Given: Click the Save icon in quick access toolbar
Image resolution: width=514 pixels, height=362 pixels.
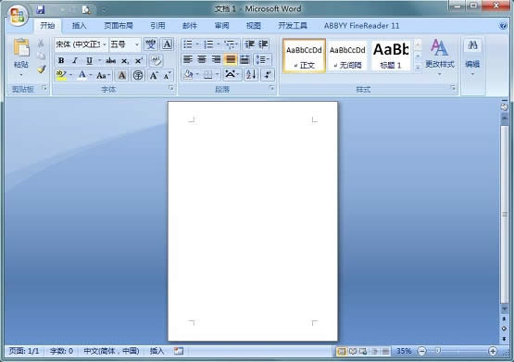Looking at the screenshot, I should [x=41, y=10].
